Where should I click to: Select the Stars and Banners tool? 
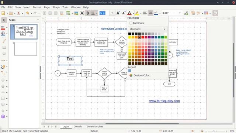pos(3,110)
